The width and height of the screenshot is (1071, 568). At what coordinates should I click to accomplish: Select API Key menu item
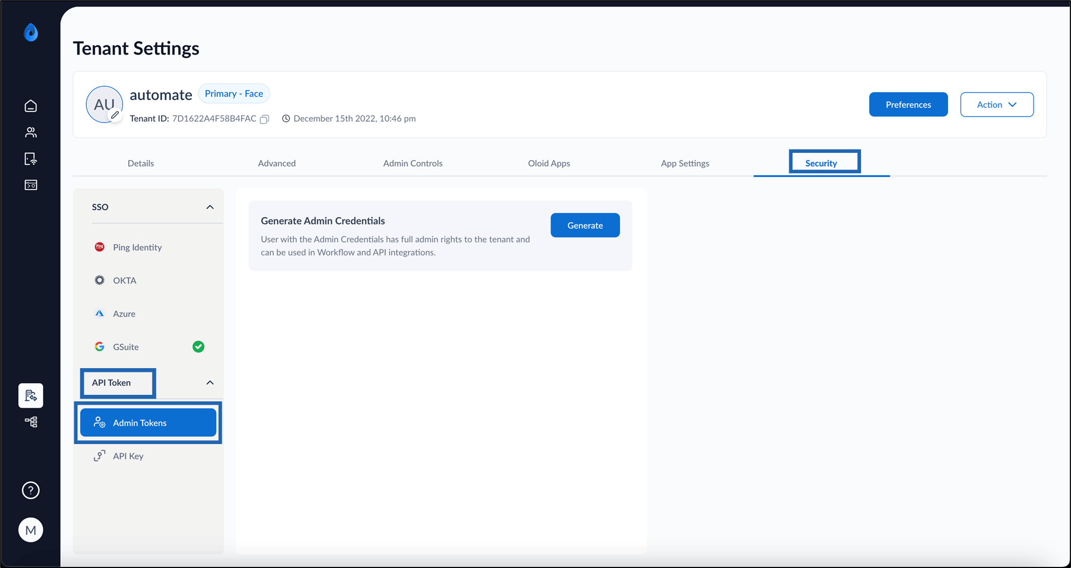tap(149, 456)
